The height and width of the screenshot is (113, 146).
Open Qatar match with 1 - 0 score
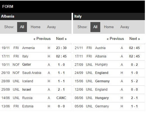36,64
